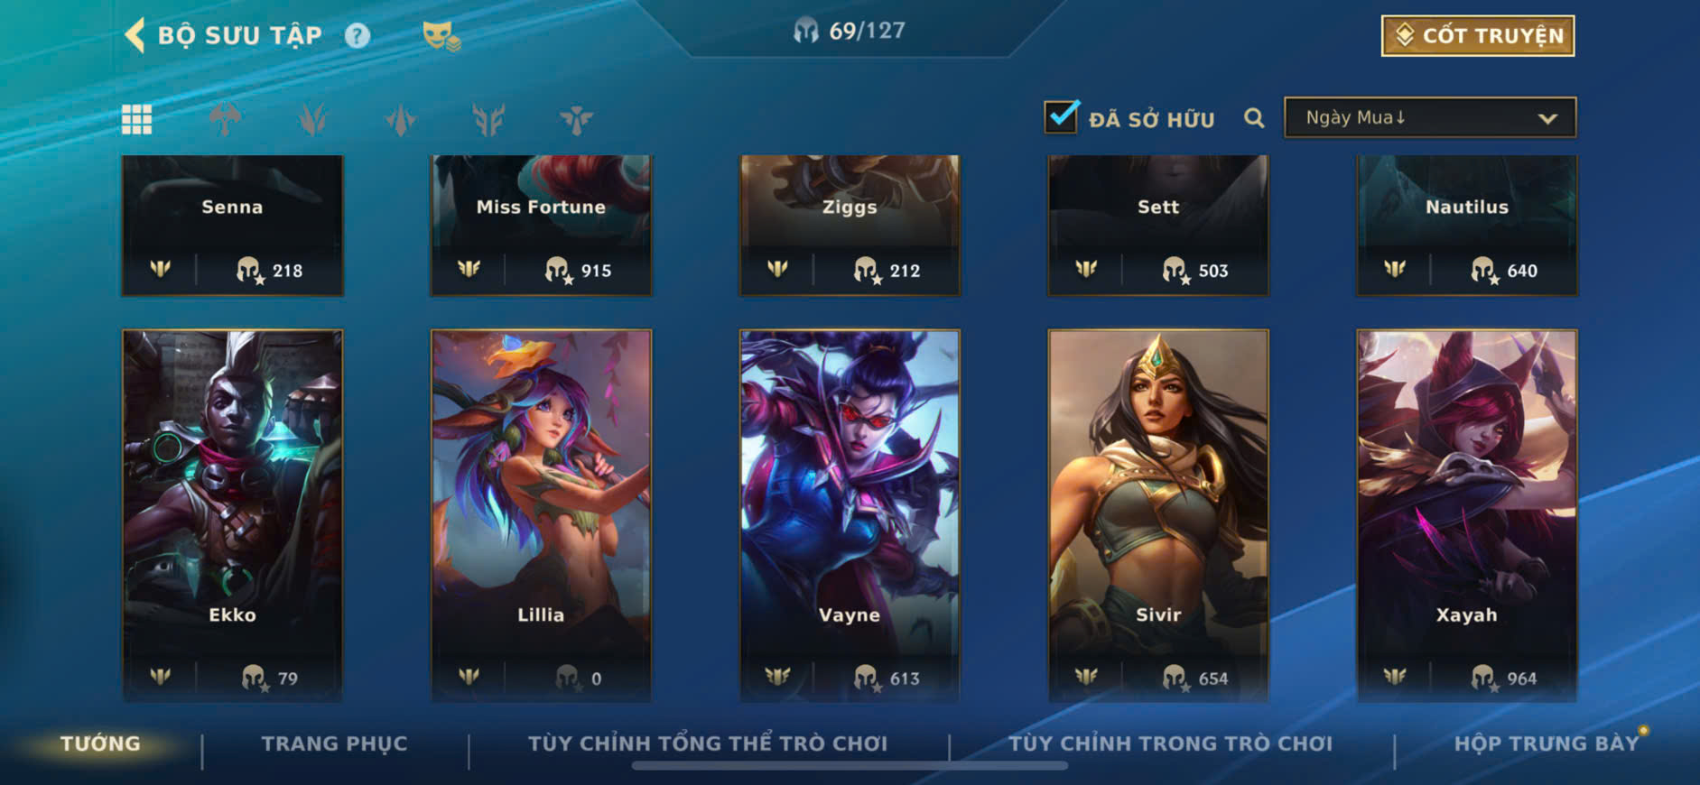Open the Tùy Chỉnh Trong Trò Chơi tab

pos(1170,743)
